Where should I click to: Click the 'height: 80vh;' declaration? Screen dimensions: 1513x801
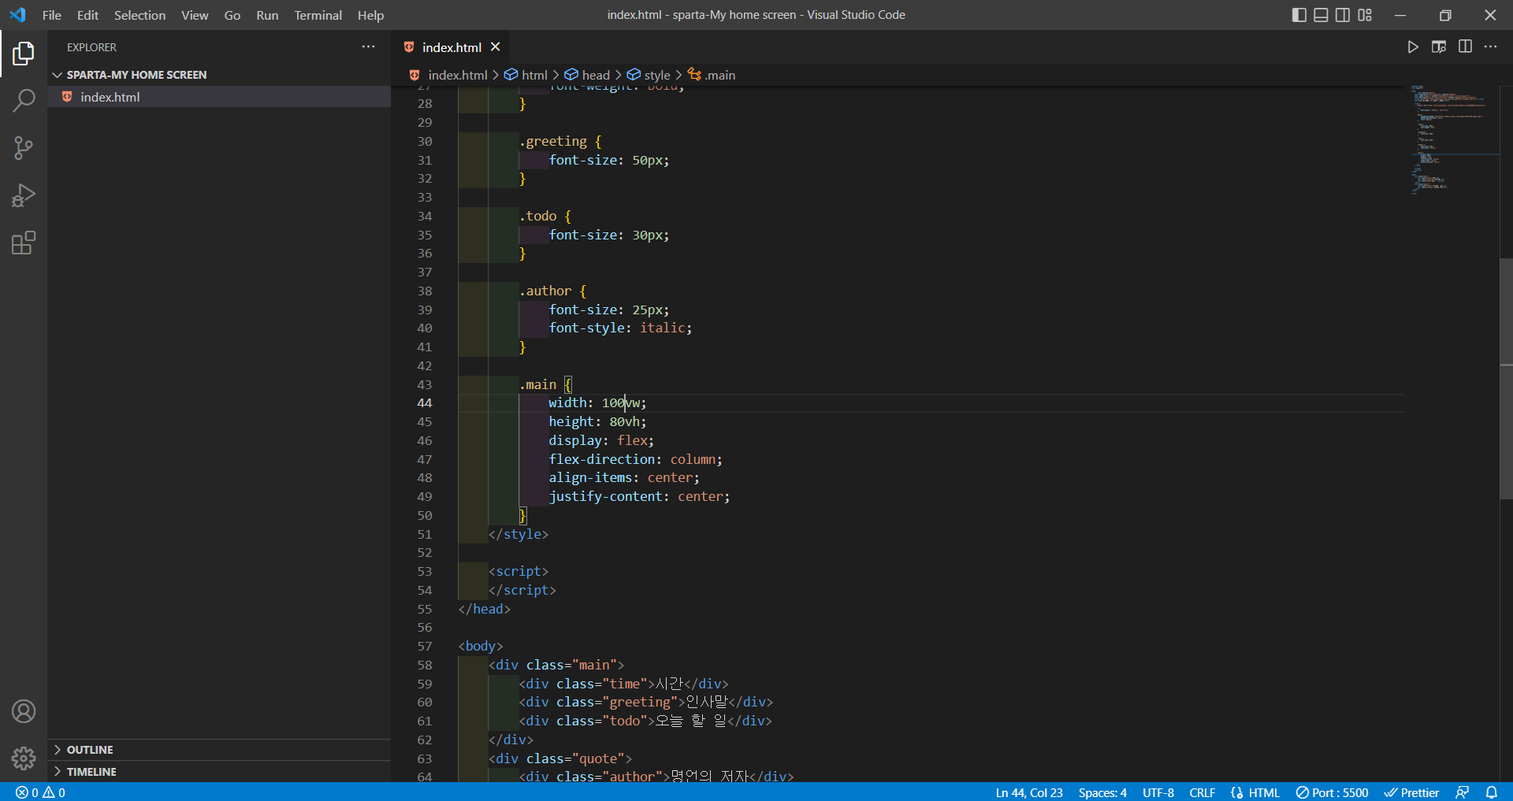pyautogui.click(x=598, y=422)
